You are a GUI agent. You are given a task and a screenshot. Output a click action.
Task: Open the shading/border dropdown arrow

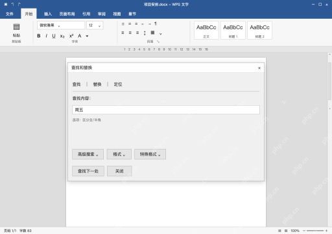tap(160, 34)
